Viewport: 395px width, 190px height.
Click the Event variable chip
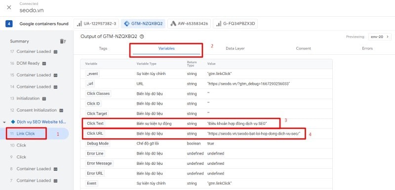[92, 183]
